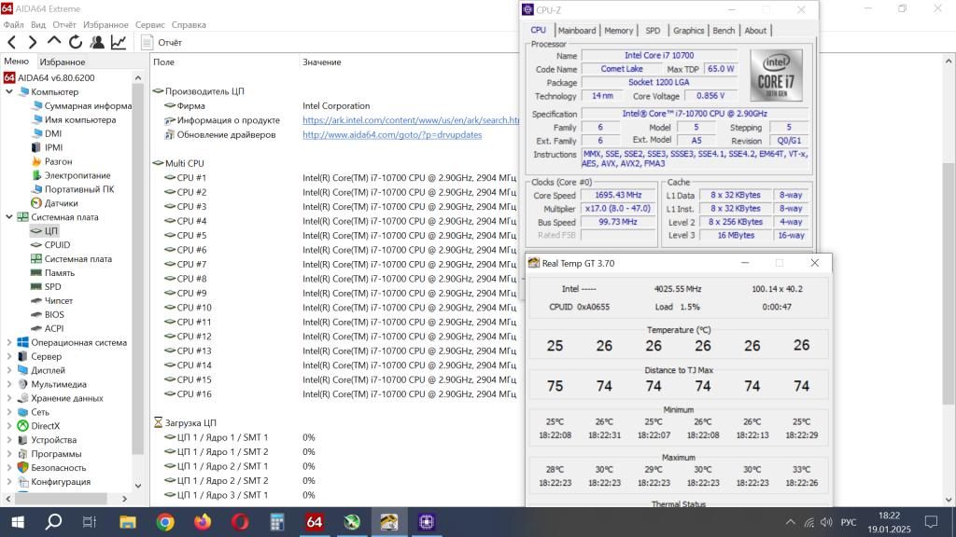Screen dimensions: 956x537
Task: Switch to AIDA64 via taskbar icon
Action: (314, 522)
